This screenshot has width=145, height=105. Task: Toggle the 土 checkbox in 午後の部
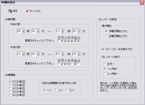79,64
